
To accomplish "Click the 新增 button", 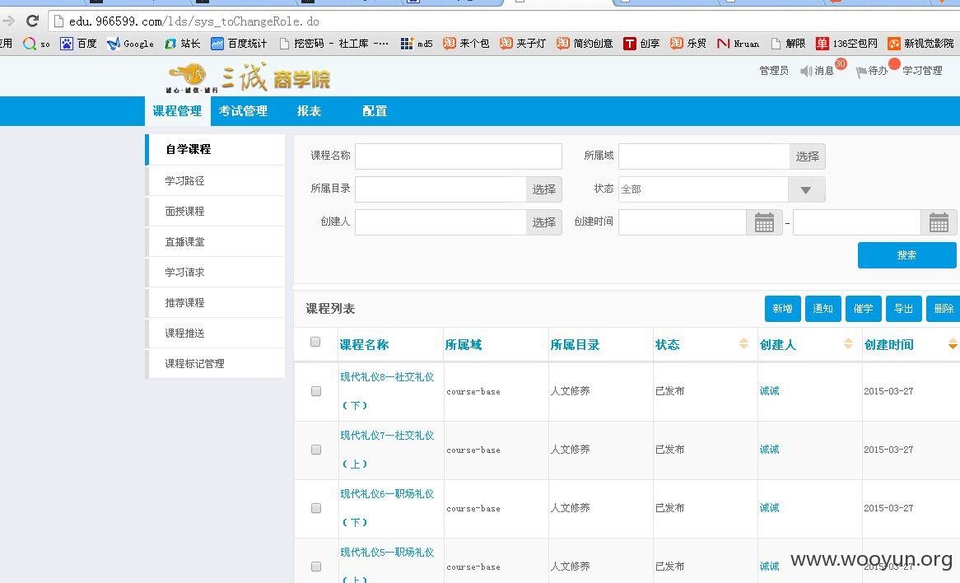I will pyautogui.click(x=782, y=308).
